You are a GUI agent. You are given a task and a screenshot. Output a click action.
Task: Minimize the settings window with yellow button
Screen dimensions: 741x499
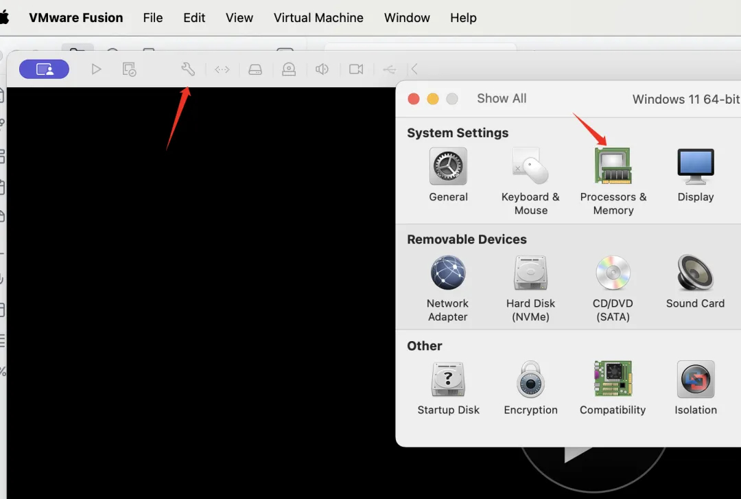433,99
